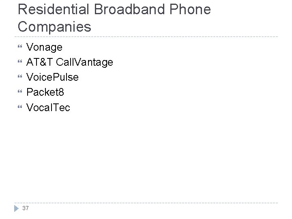Click the word CallVantage in the list

tap(85, 62)
